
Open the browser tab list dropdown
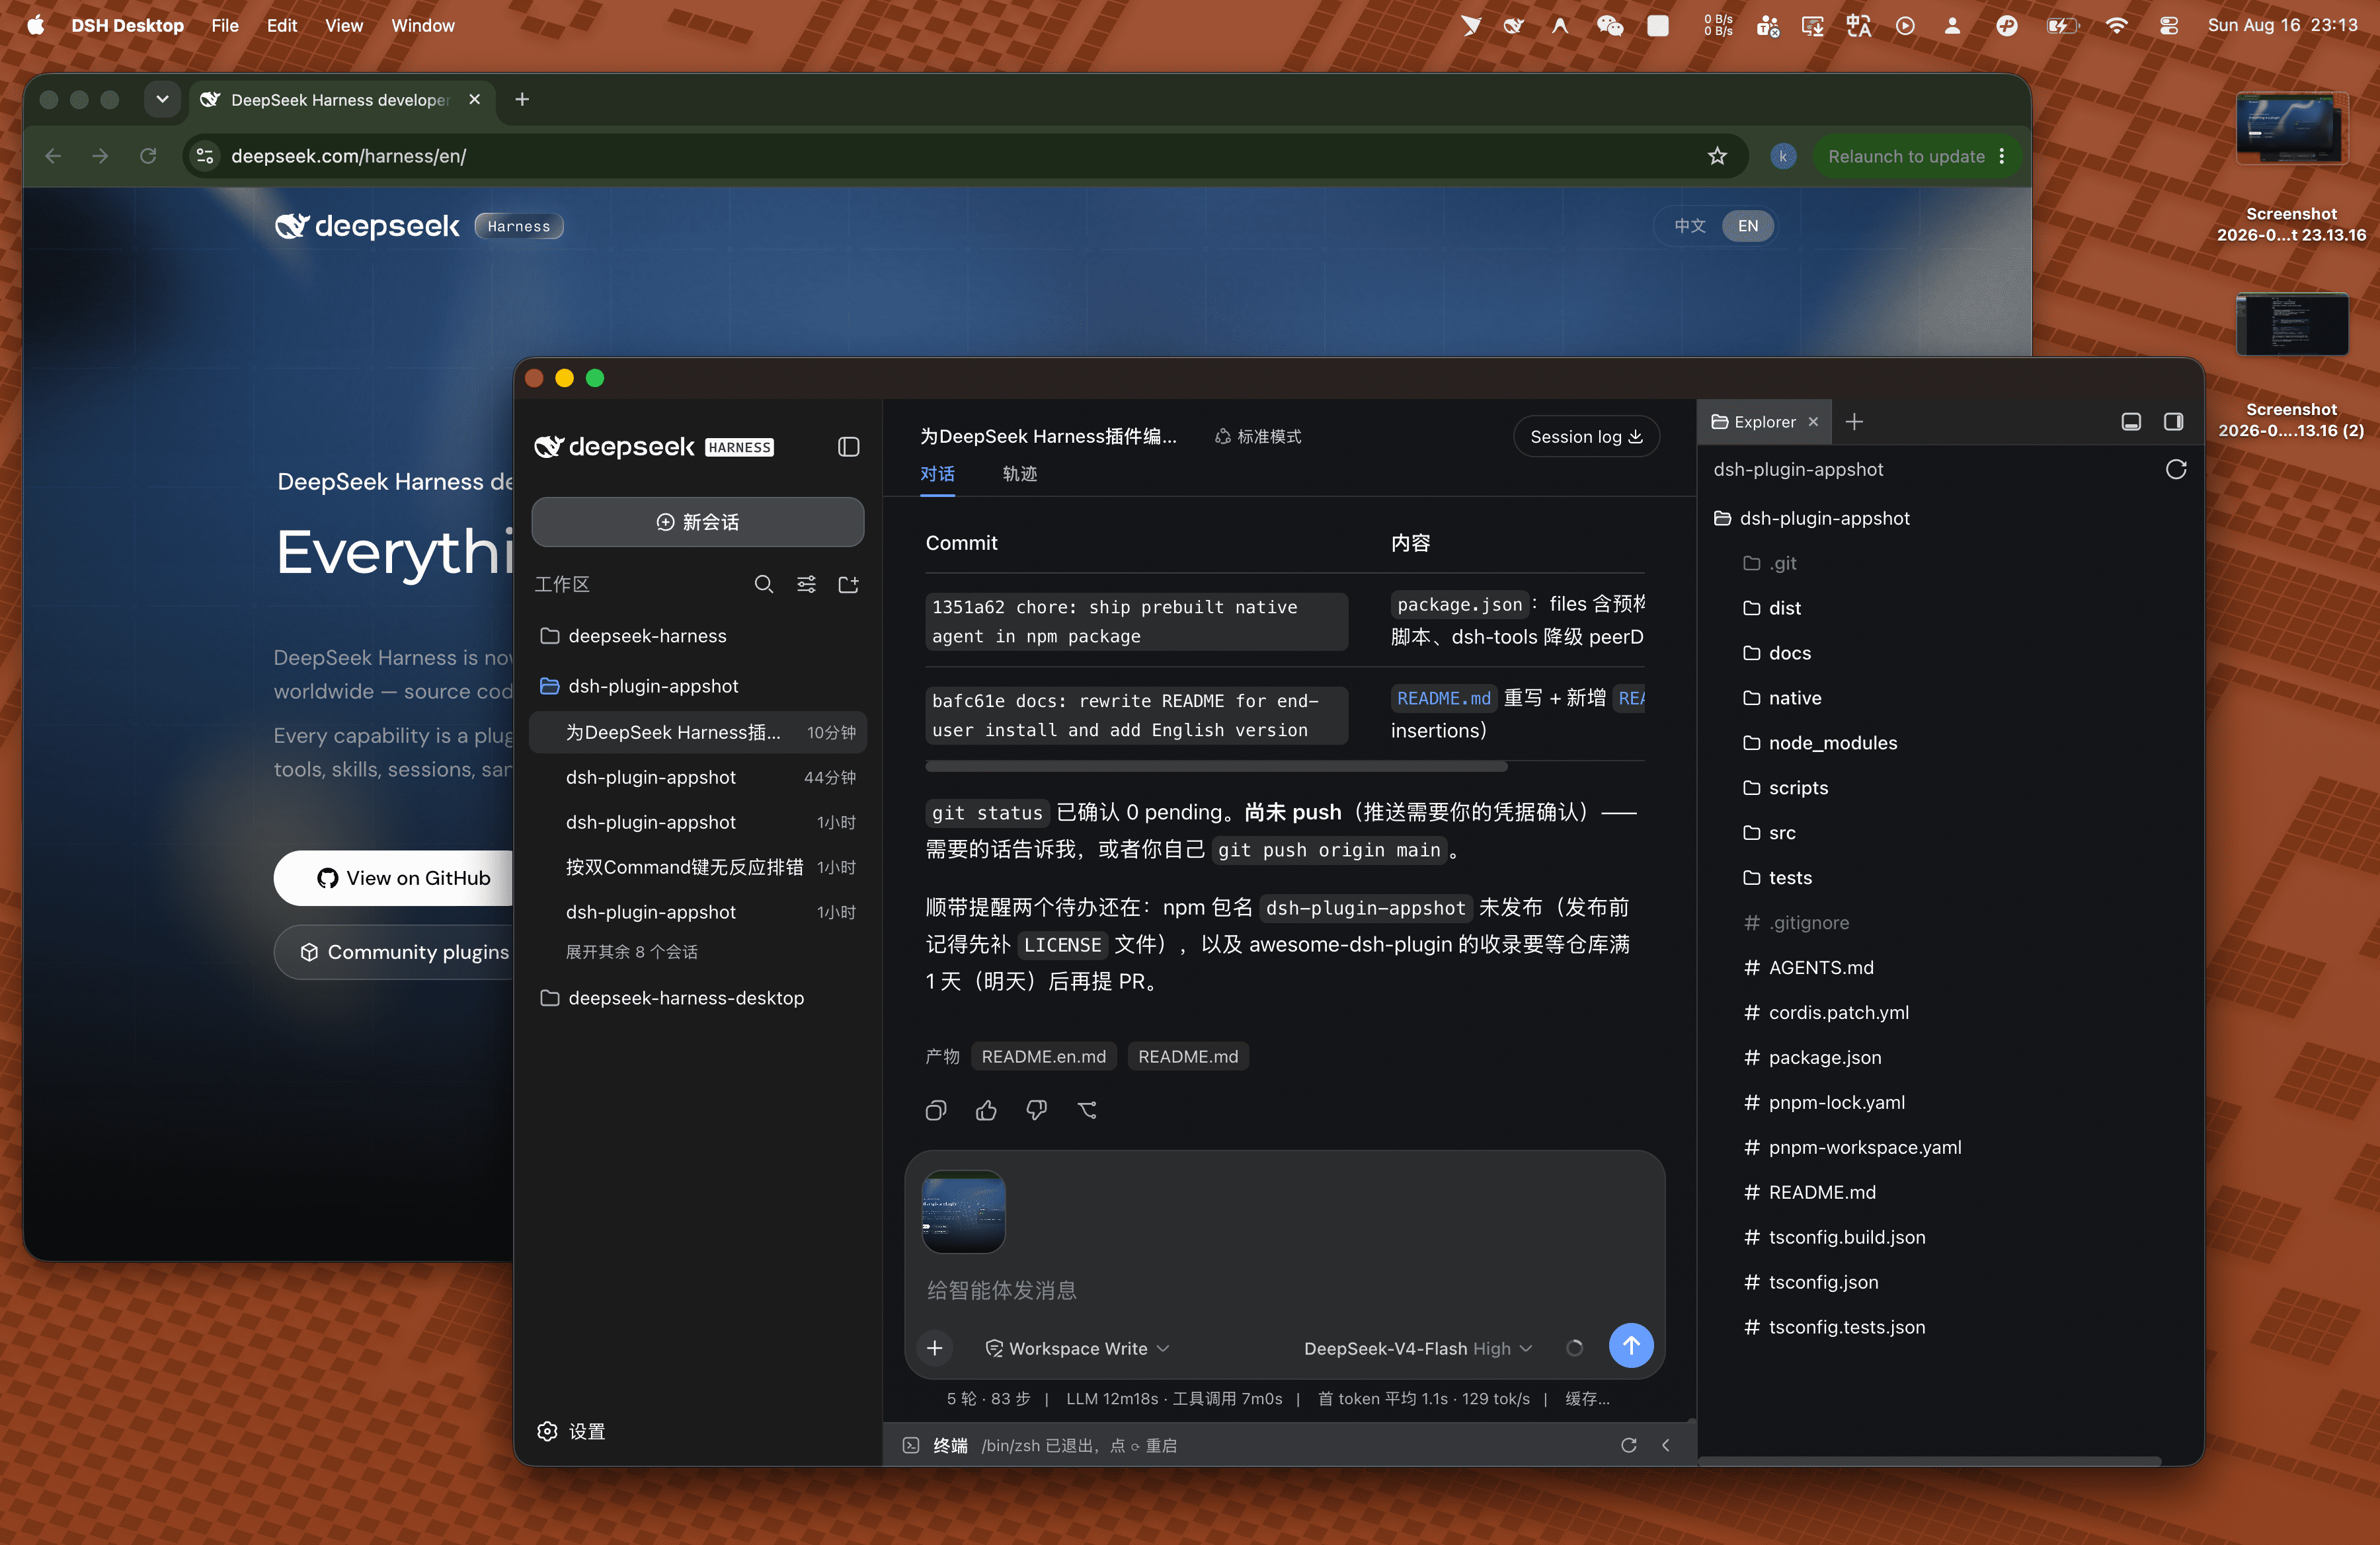(x=162, y=99)
